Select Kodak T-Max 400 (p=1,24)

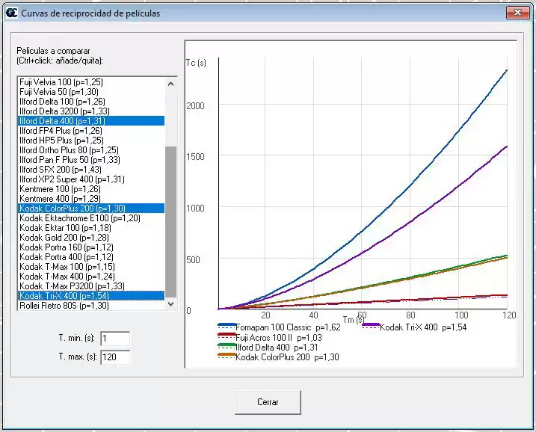coord(91,276)
